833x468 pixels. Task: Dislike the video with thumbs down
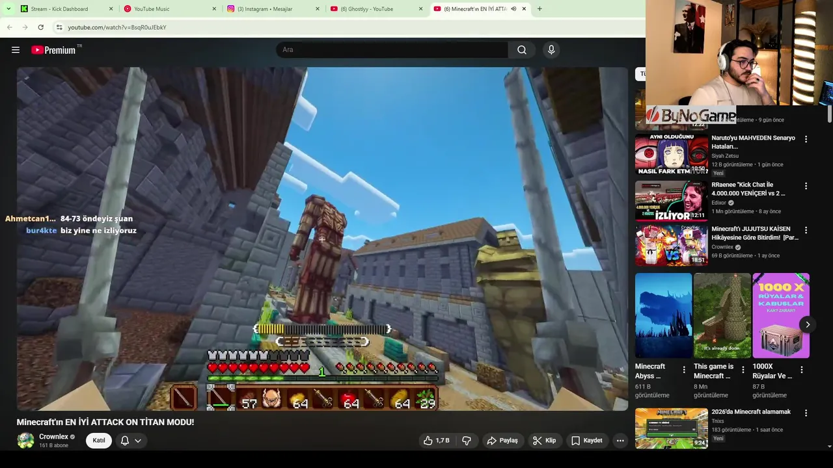tap(467, 441)
